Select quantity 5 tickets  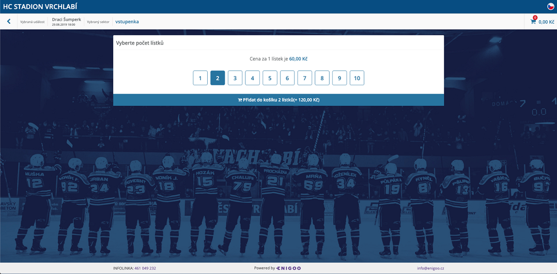coord(270,78)
